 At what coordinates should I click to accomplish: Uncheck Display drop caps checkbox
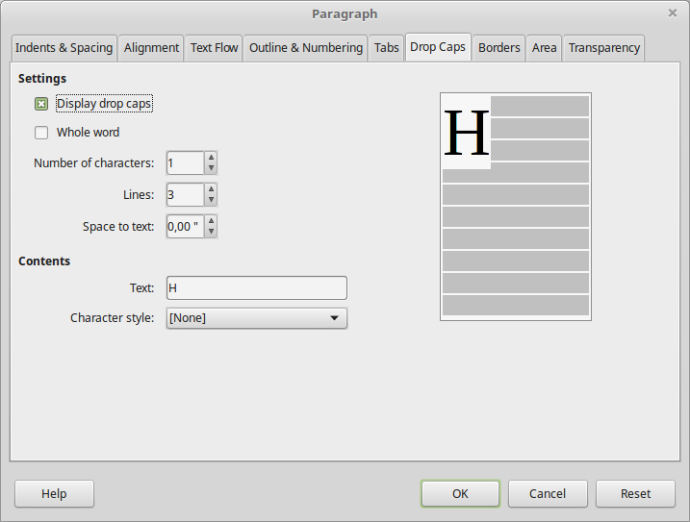click(41, 104)
